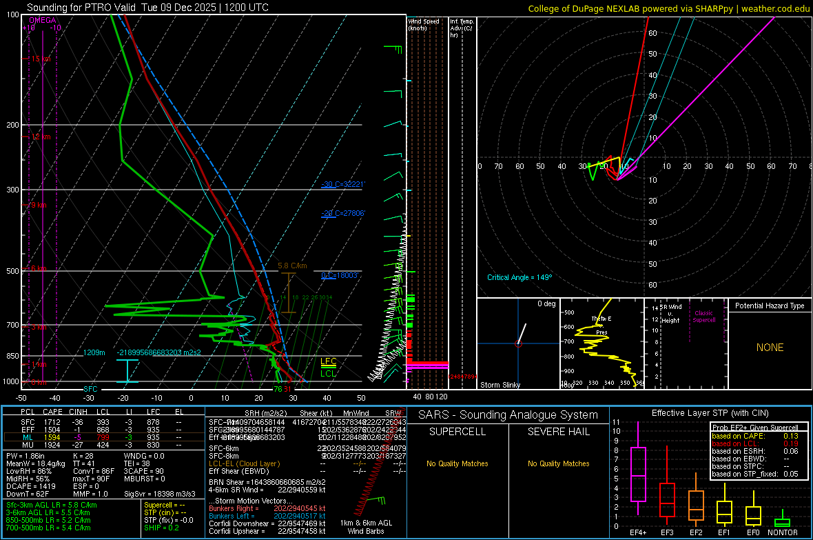Screen dimensions: 813x540
Task: Select the EFF parcel row
Action: coord(103,430)
